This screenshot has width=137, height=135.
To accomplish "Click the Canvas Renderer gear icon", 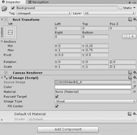I will click(x=135, y=73).
